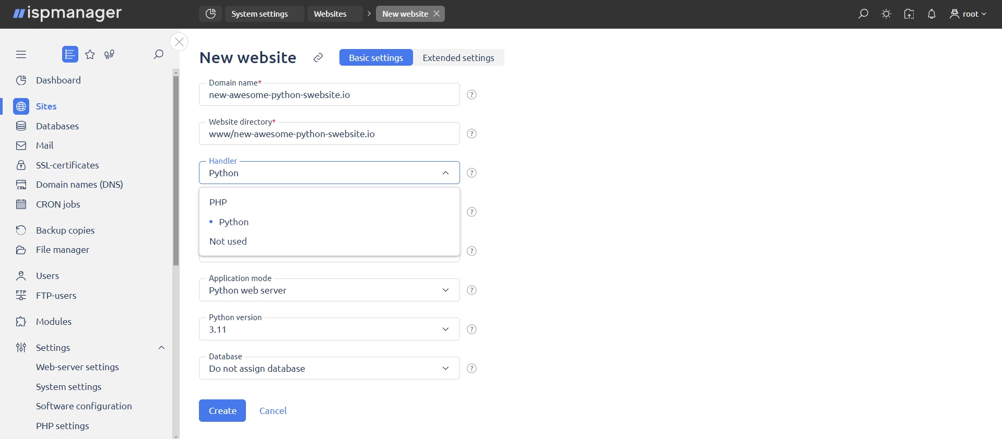Viewport: 1002px width, 439px height.
Task: Collapse sidebar with hamburger icon
Action: (21, 54)
